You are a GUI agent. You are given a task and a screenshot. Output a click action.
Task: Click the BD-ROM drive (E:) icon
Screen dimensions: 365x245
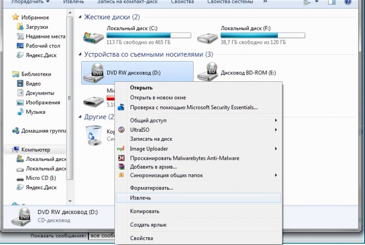click(207, 73)
